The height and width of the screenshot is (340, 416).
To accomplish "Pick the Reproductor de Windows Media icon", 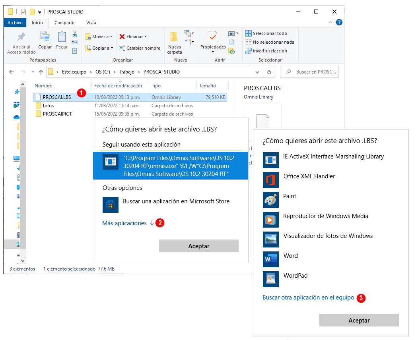I will click(270, 220).
